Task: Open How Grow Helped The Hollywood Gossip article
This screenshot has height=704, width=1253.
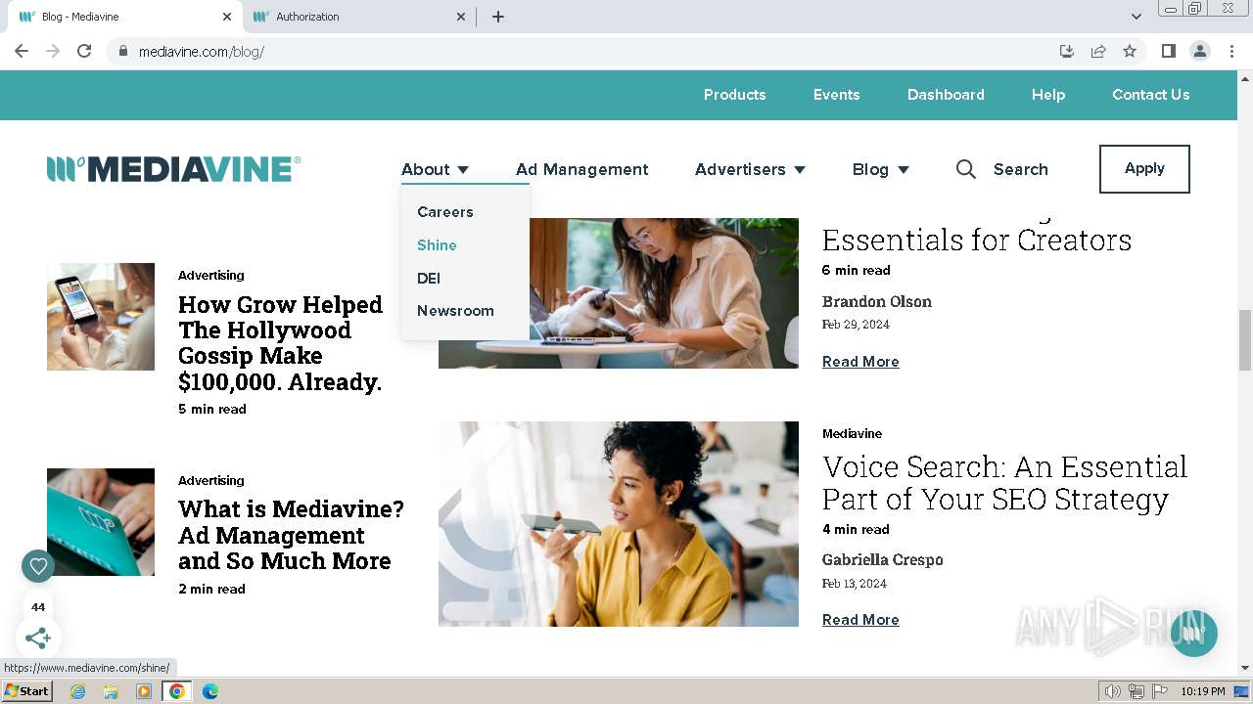Action: (281, 343)
